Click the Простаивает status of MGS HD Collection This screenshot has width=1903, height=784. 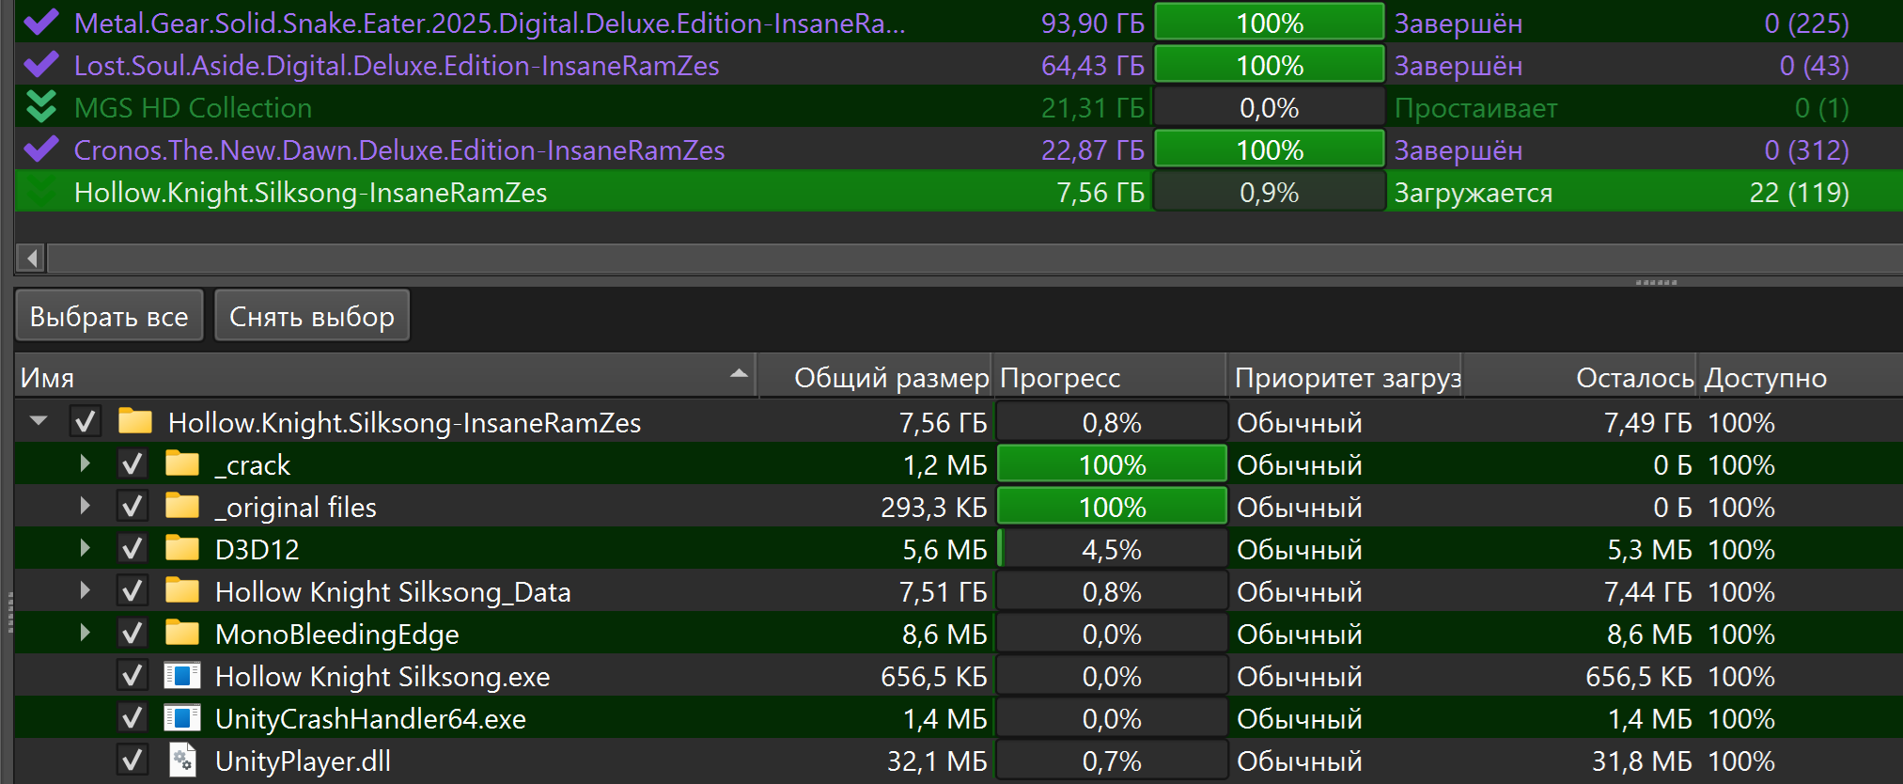click(1475, 108)
